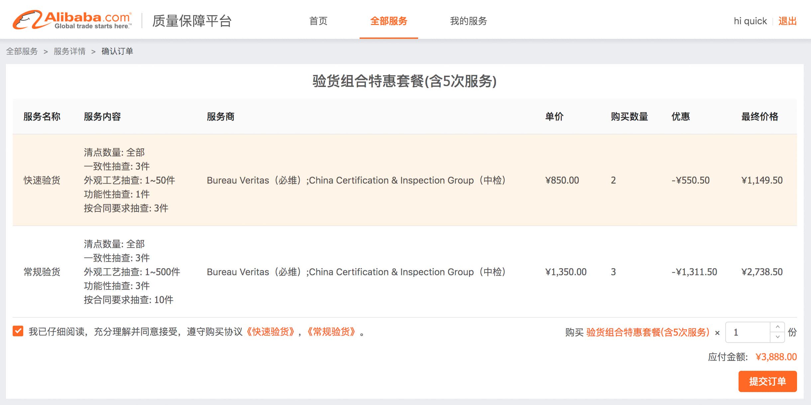
Task: Click the 质量保障平台 platform title
Action: [192, 21]
